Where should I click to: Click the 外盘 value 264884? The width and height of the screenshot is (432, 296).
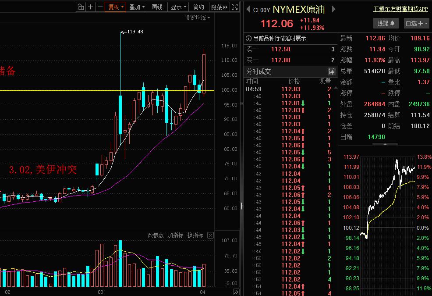point(375,104)
